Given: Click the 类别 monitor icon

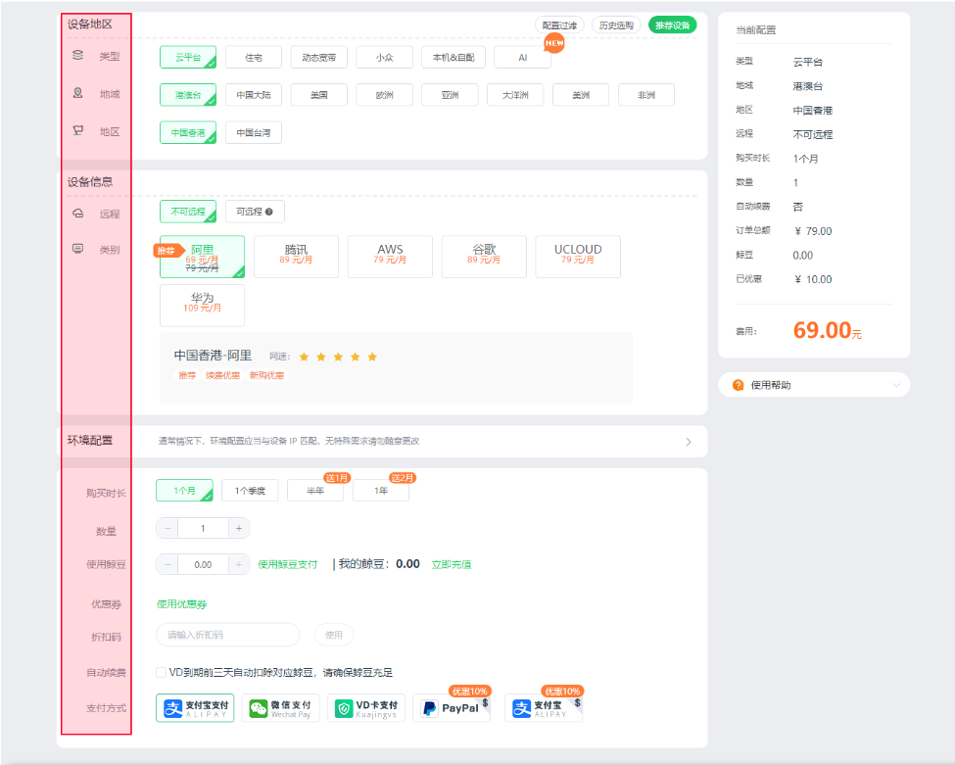Looking at the screenshot, I should tap(78, 249).
